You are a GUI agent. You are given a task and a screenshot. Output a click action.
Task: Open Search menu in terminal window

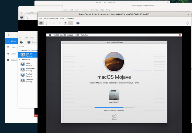(x=85, y=10)
